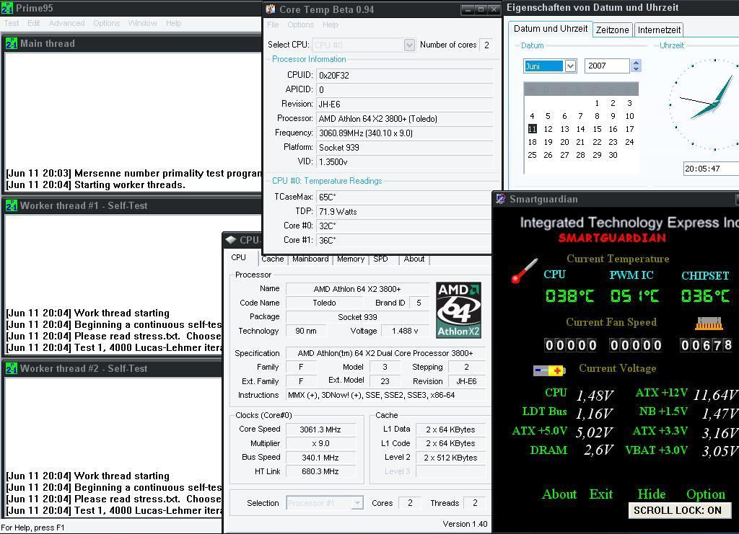Click the analog clock face
739x534 pixels.
(704, 104)
